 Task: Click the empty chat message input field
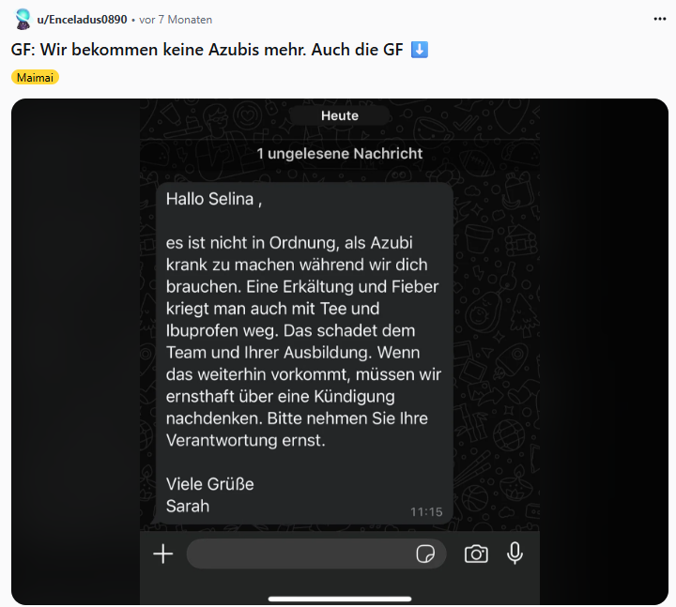[316, 554]
